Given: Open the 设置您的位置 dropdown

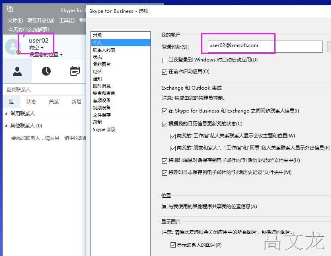Looking at the screenshot, I should [x=46, y=55].
